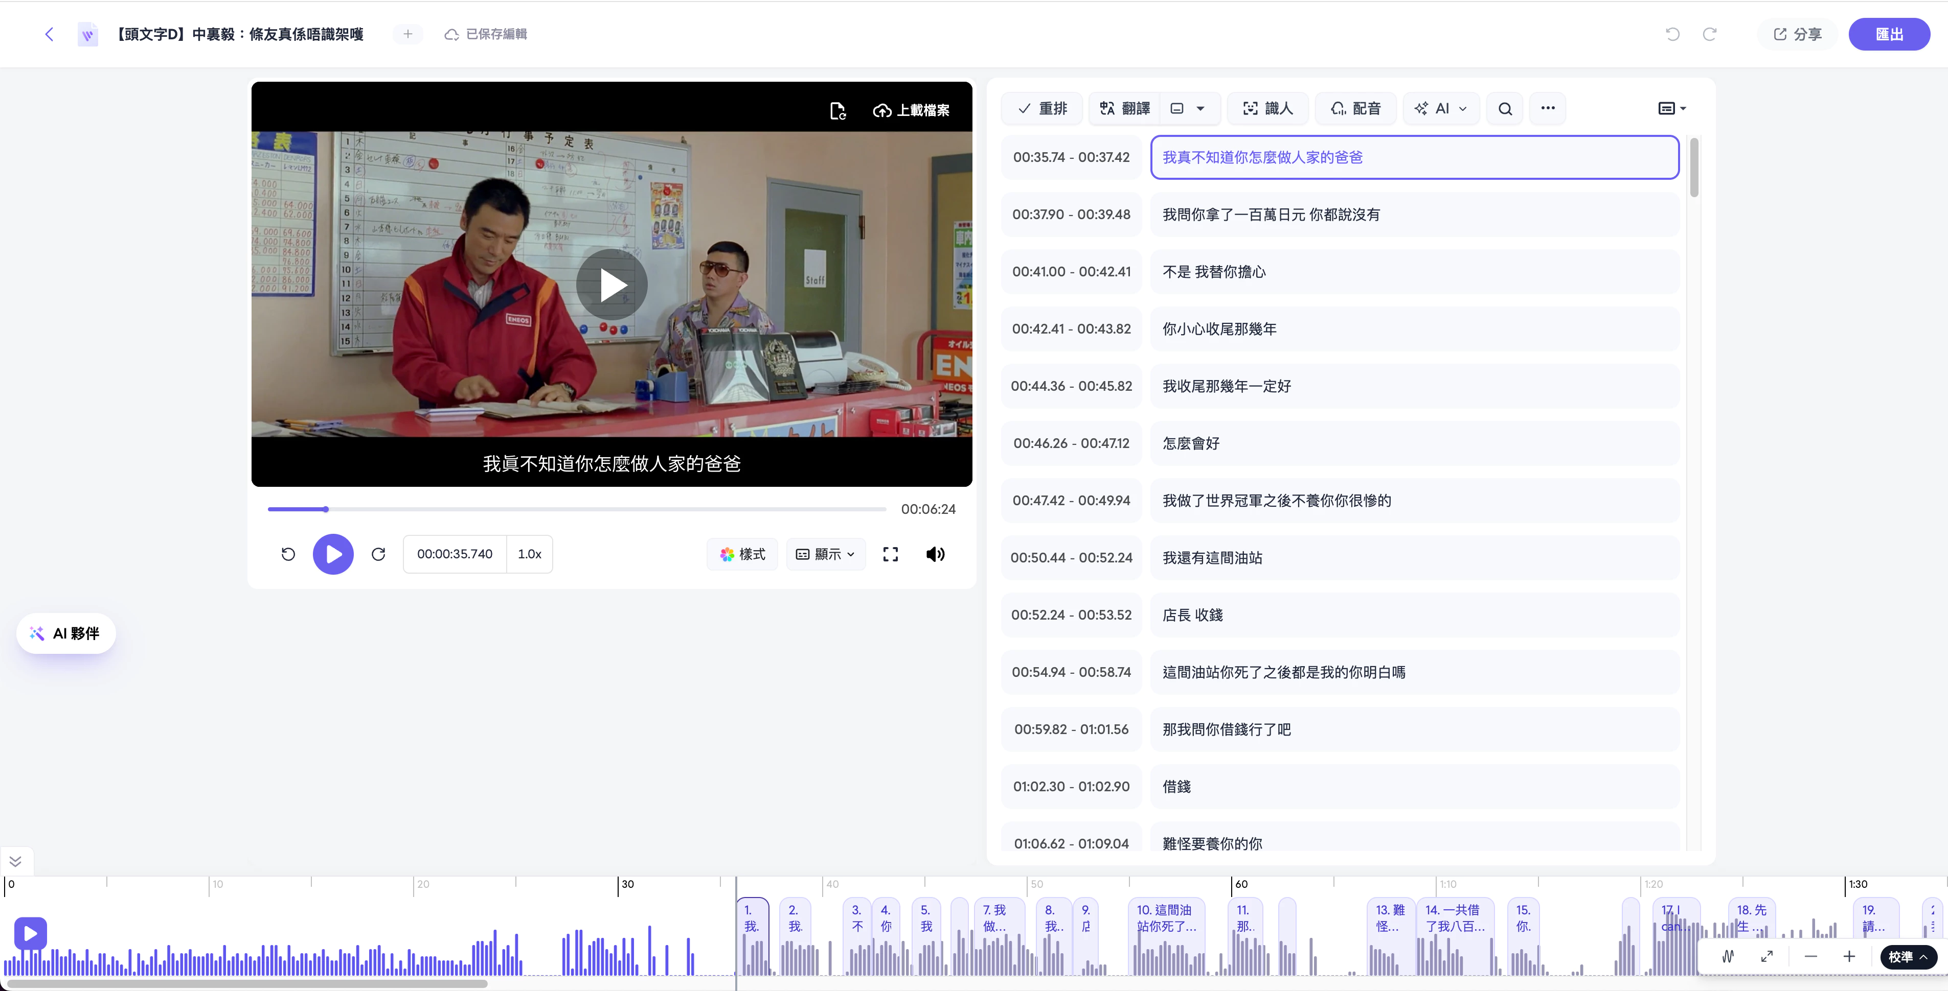Click the purple project logo icon
Image resolution: width=1948 pixels, height=991 pixels.
[88, 34]
